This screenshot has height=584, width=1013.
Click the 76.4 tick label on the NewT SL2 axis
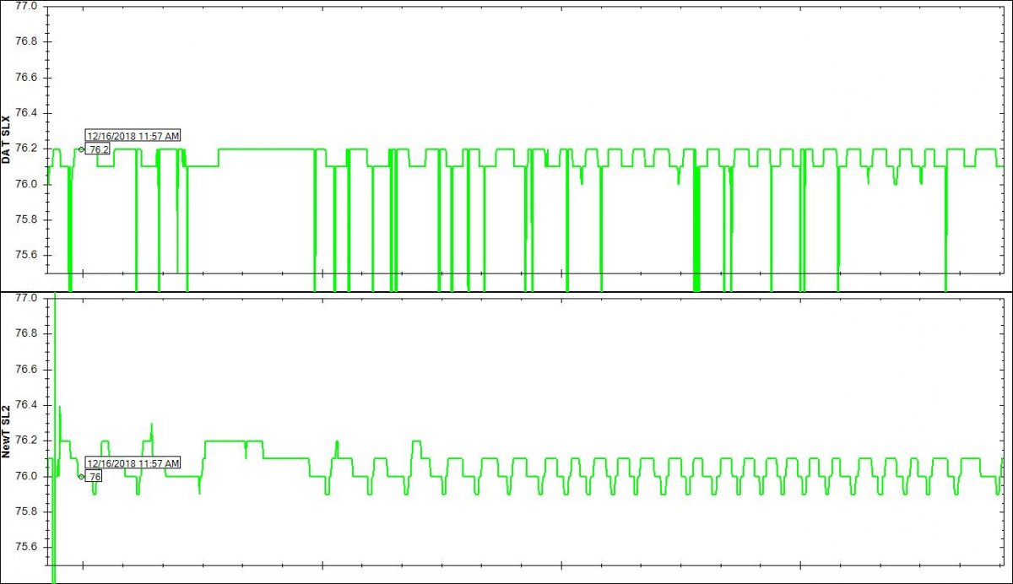[x=28, y=405]
